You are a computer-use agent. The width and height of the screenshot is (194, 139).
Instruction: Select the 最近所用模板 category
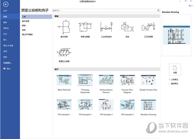[x=27, y=34]
